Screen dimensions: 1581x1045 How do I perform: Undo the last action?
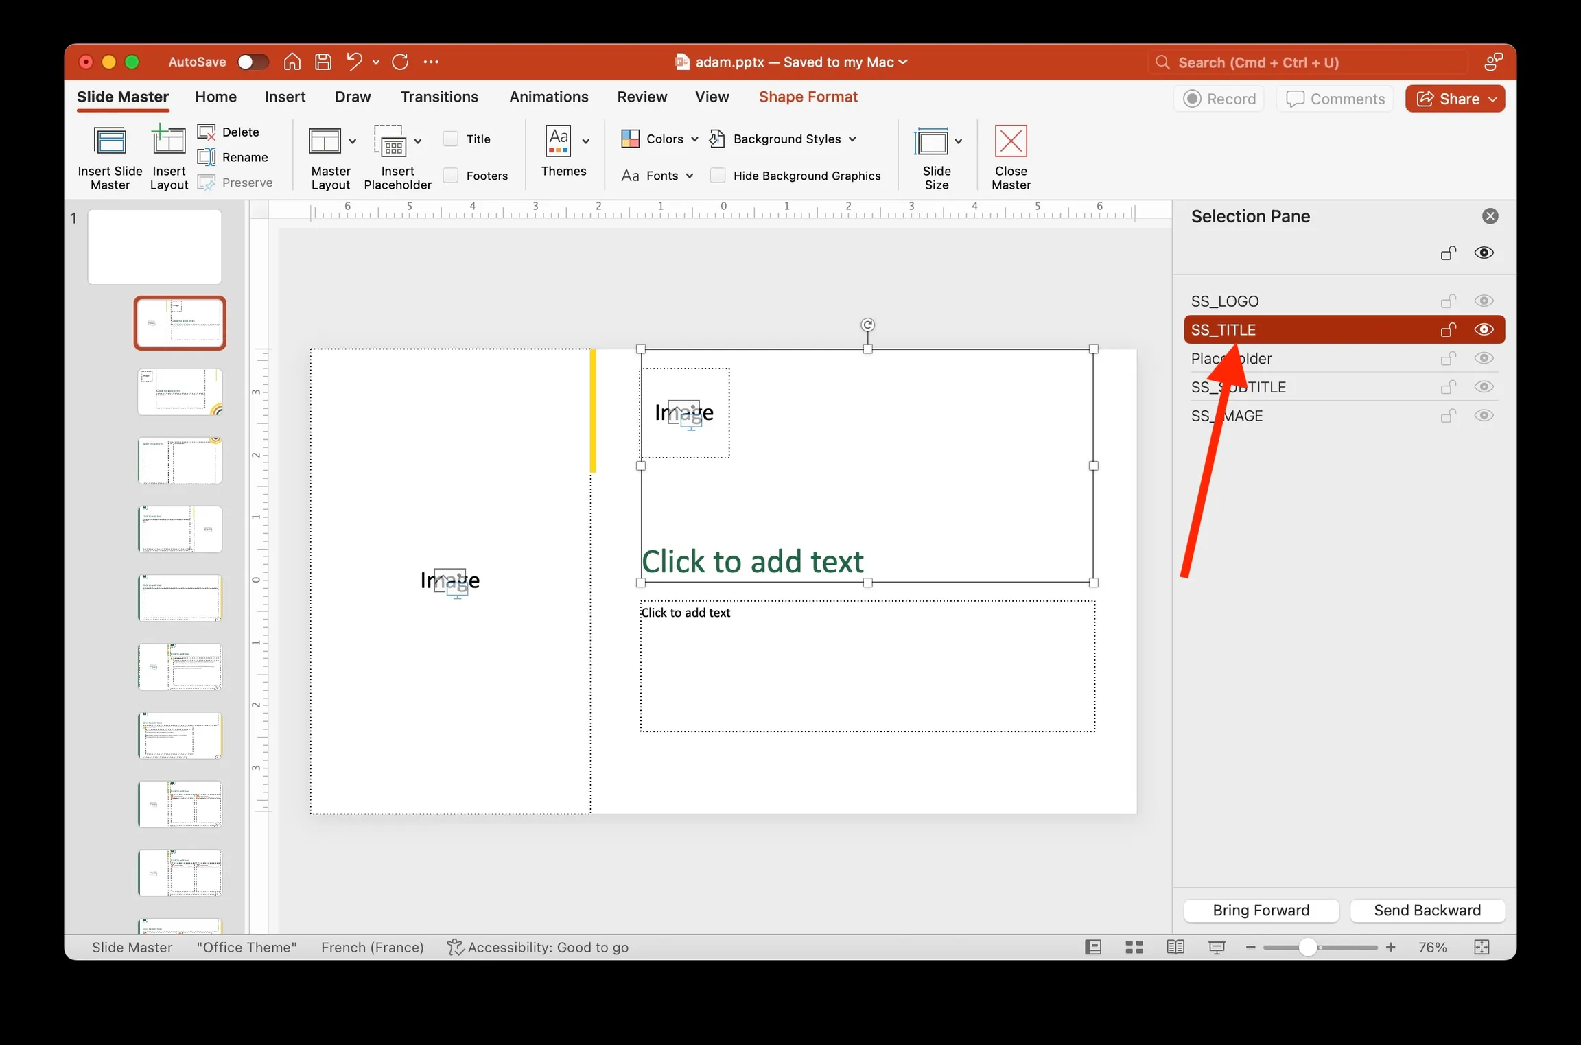coord(354,62)
